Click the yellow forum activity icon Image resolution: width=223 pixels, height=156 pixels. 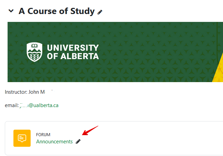pyautogui.click(x=22, y=138)
